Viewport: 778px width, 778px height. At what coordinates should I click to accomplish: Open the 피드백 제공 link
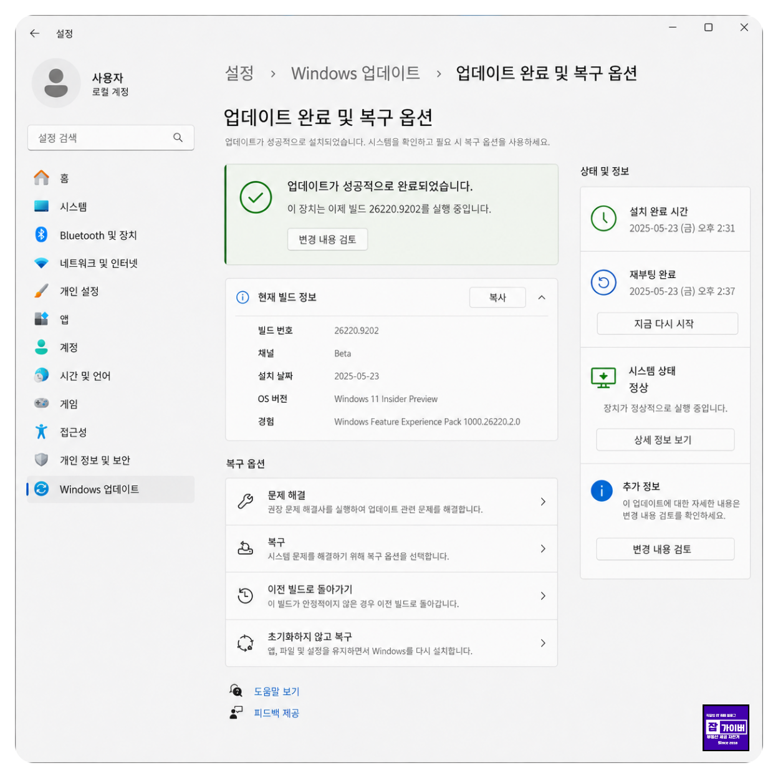click(x=277, y=713)
